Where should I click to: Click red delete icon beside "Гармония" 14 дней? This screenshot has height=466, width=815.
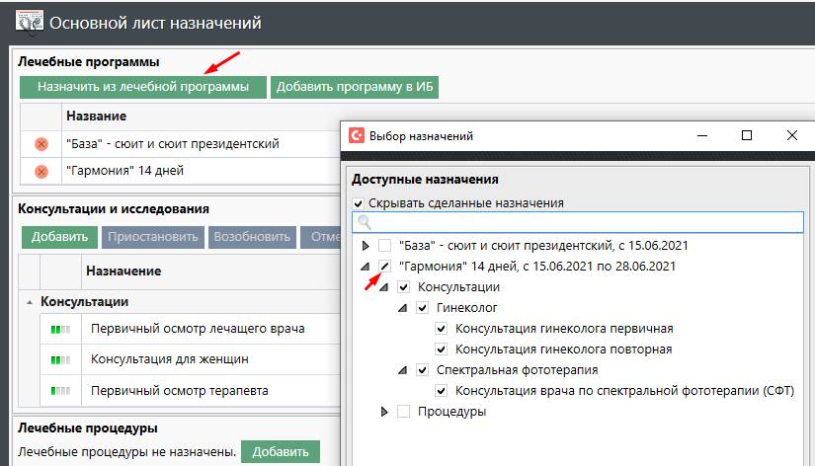41,171
